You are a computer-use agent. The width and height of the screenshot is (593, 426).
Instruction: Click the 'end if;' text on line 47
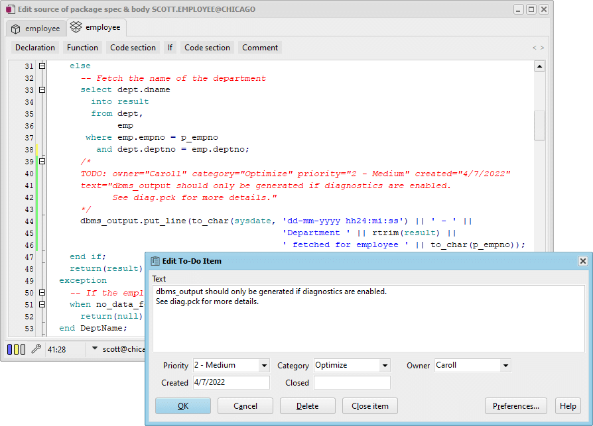(x=88, y=256)
